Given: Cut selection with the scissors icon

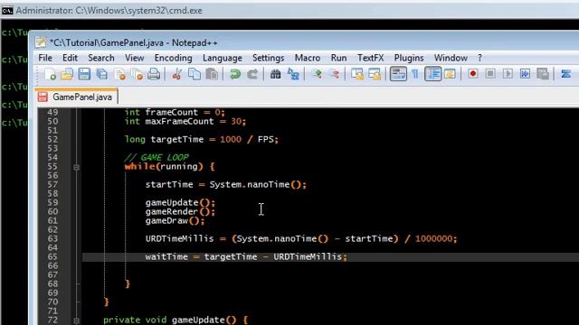Looking at the screenshot, I should (x=177, y=74).
